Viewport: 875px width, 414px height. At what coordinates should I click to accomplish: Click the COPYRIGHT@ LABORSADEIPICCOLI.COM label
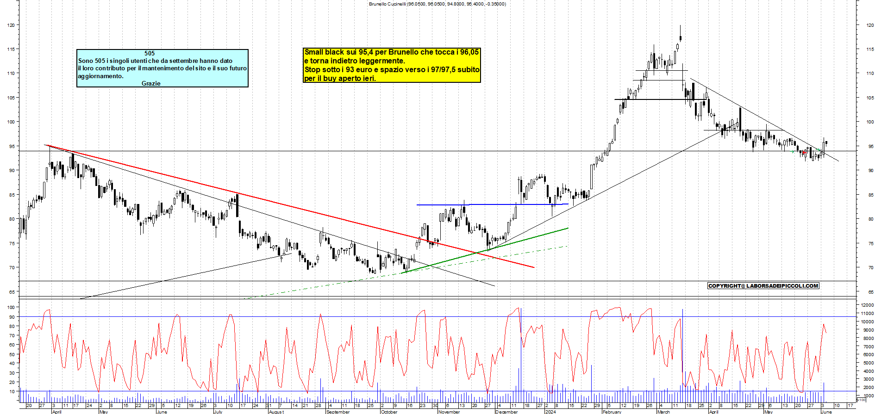(763, 286)
